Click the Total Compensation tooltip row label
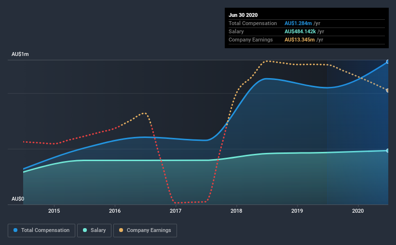 pos(253,23)
